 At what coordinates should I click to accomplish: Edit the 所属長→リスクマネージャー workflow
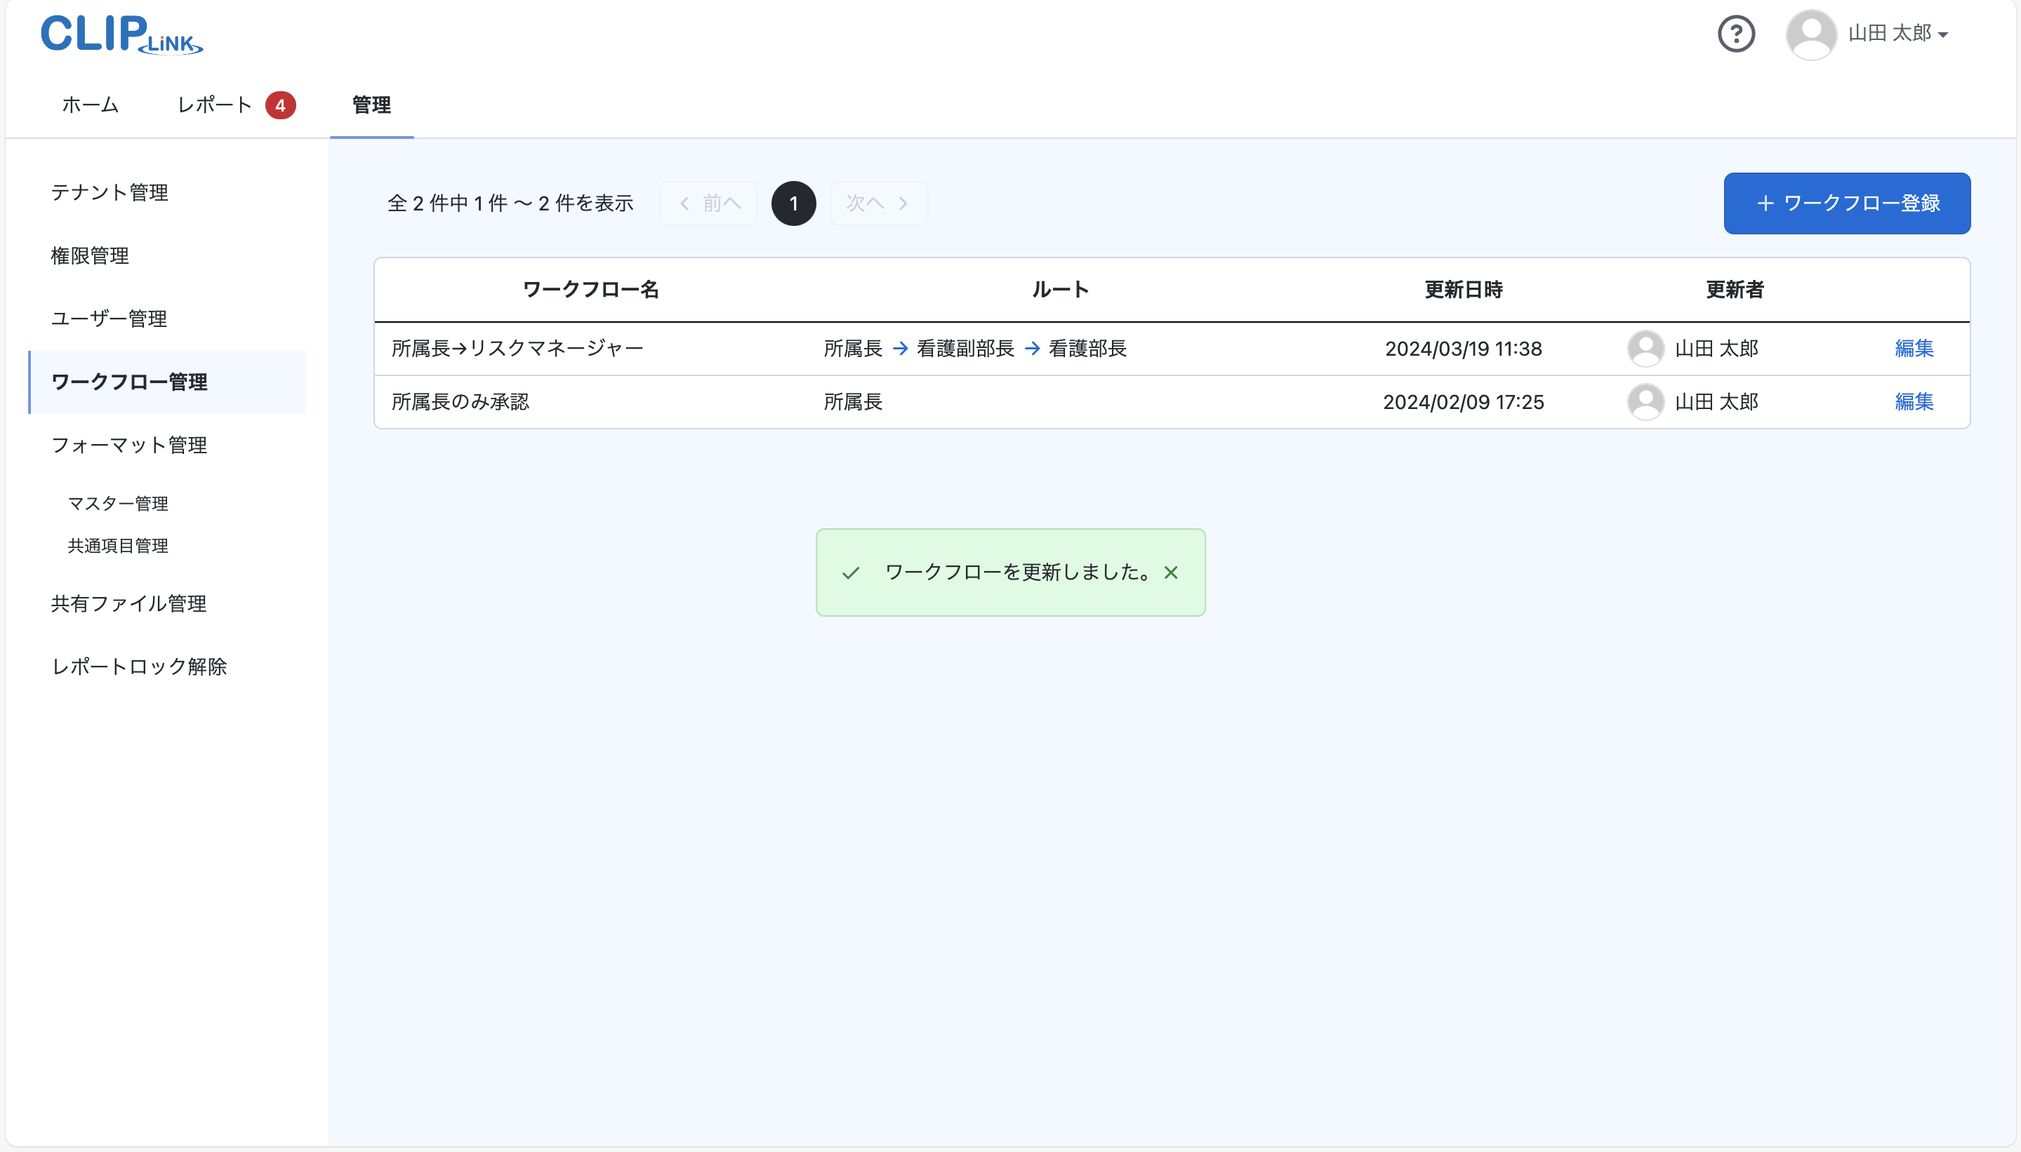pos(1914,348)
